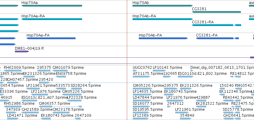254x120 pixels.
Task: Click the SD28264.5prime label
Action: tap(86, 85)
